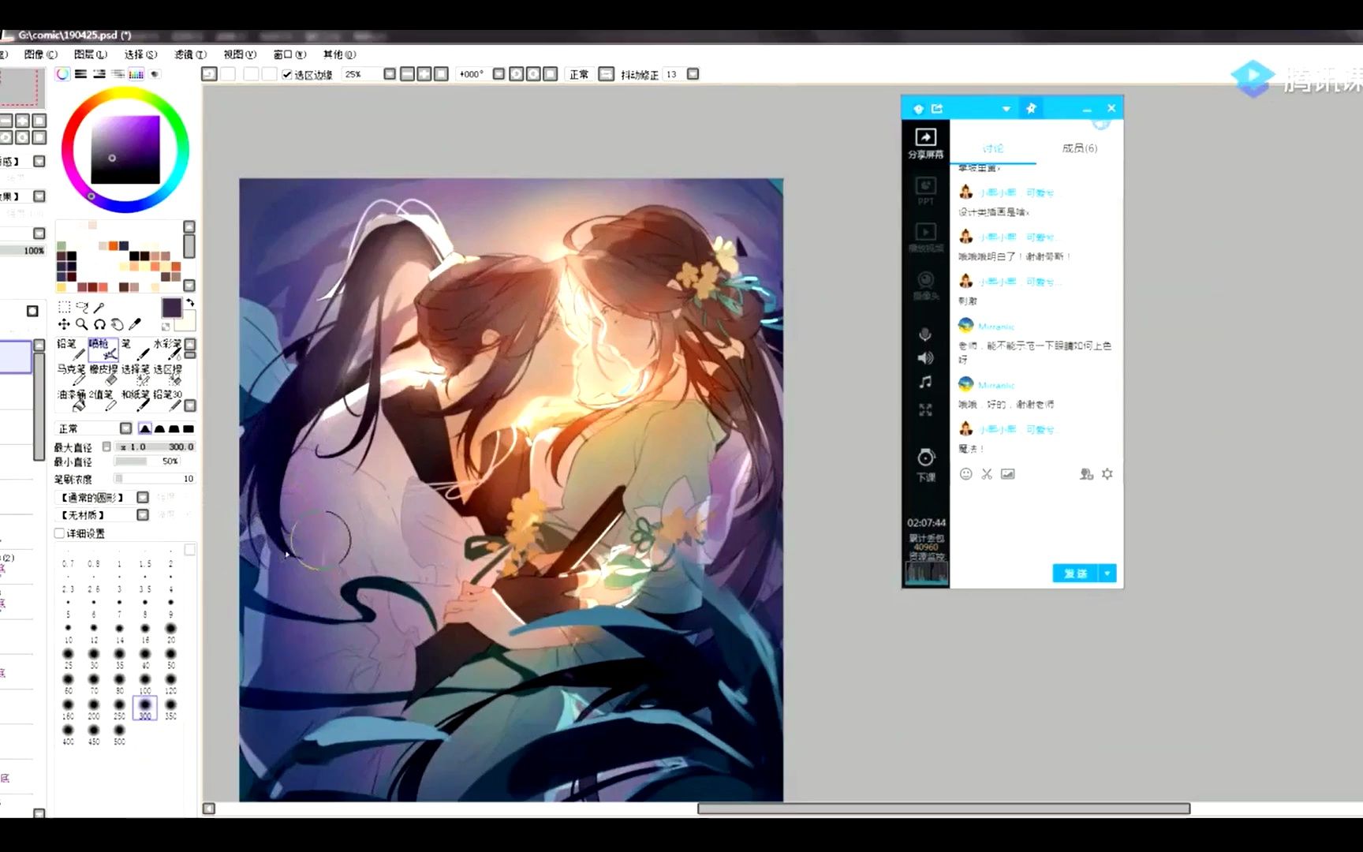The image size is (1363, 852).
Task: Swap foreground and background colors arrow
Action: [190, 303]
